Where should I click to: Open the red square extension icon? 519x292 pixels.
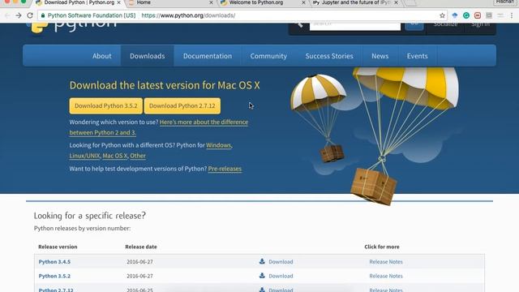[x=478, y=15]
